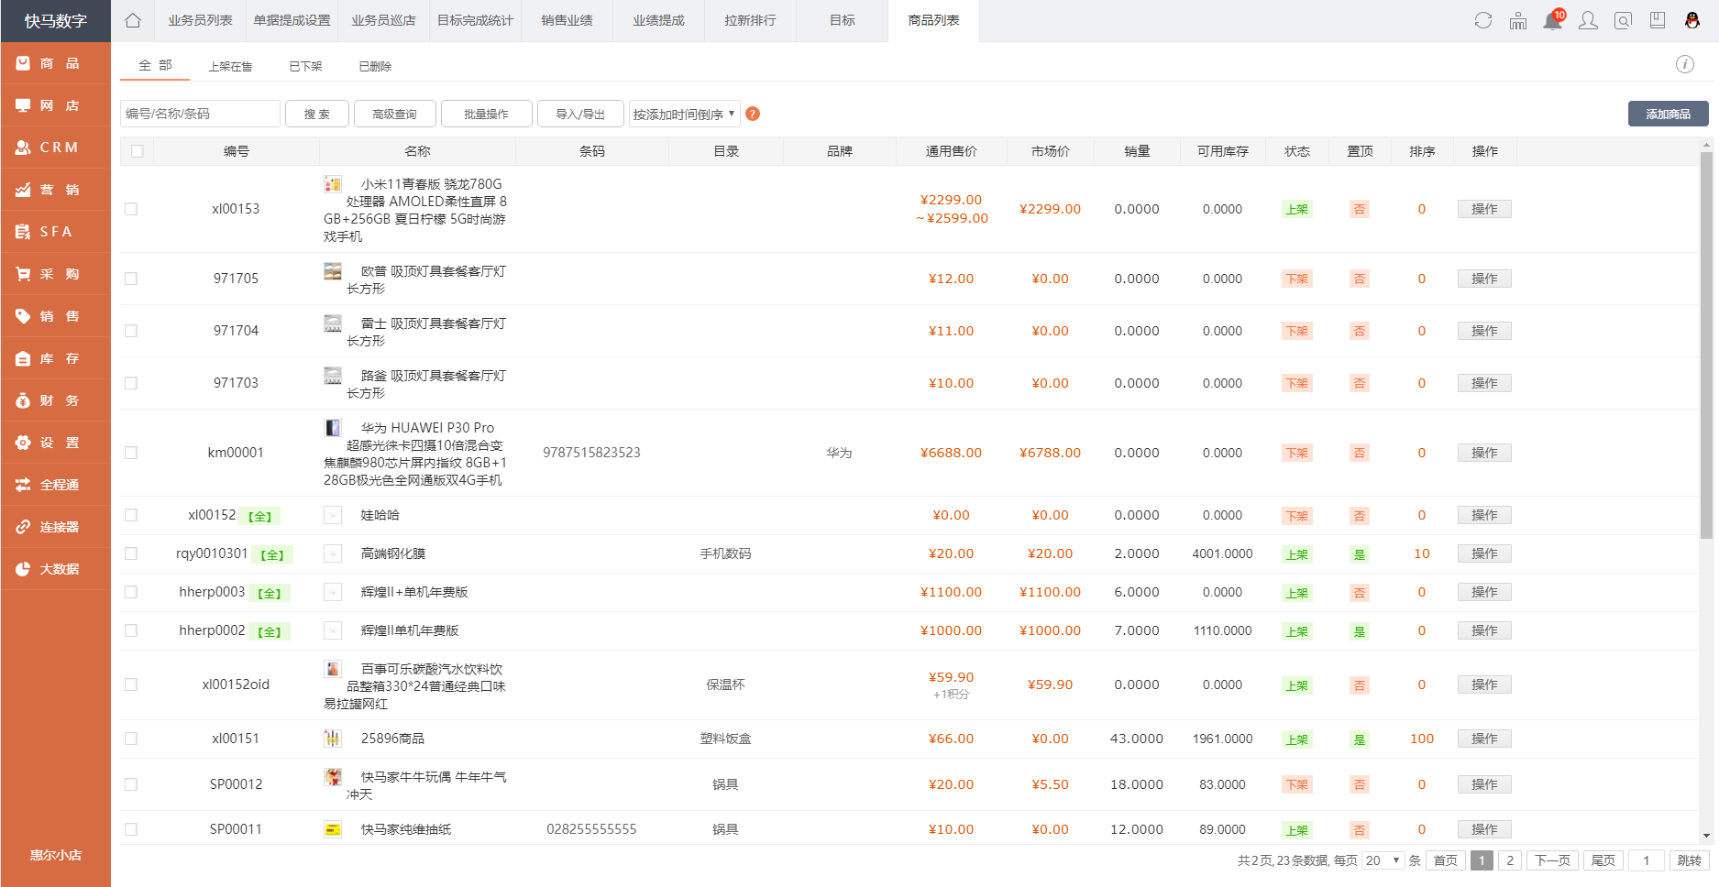Click the notification bell icon
This screenshot has height=887, width=1719.
(x=1552, y=21)
